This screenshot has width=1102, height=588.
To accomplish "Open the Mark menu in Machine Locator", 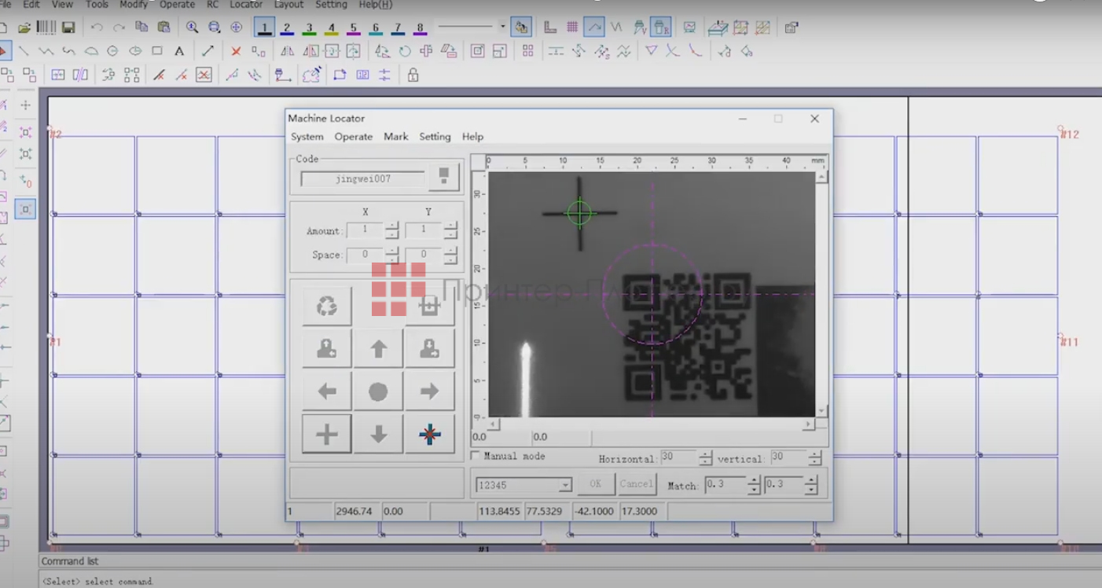I will click(395, 137).
